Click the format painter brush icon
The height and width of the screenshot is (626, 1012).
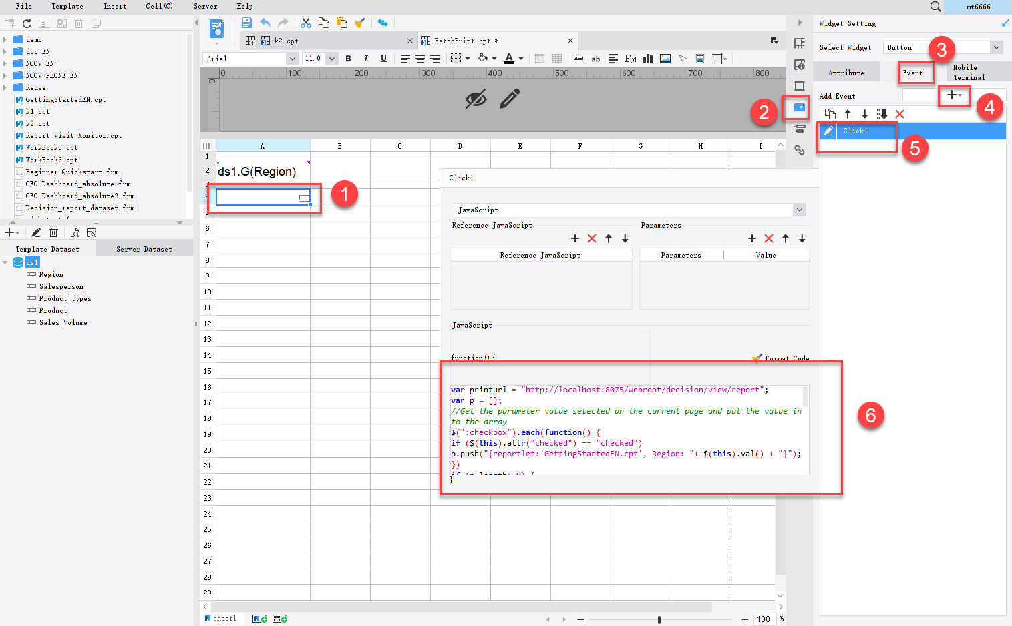pyautogui.click(x=360, y=23)
